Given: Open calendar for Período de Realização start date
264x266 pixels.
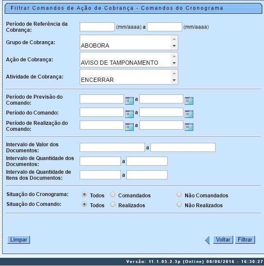Looking at the screenshot, I should coord(129,127).
